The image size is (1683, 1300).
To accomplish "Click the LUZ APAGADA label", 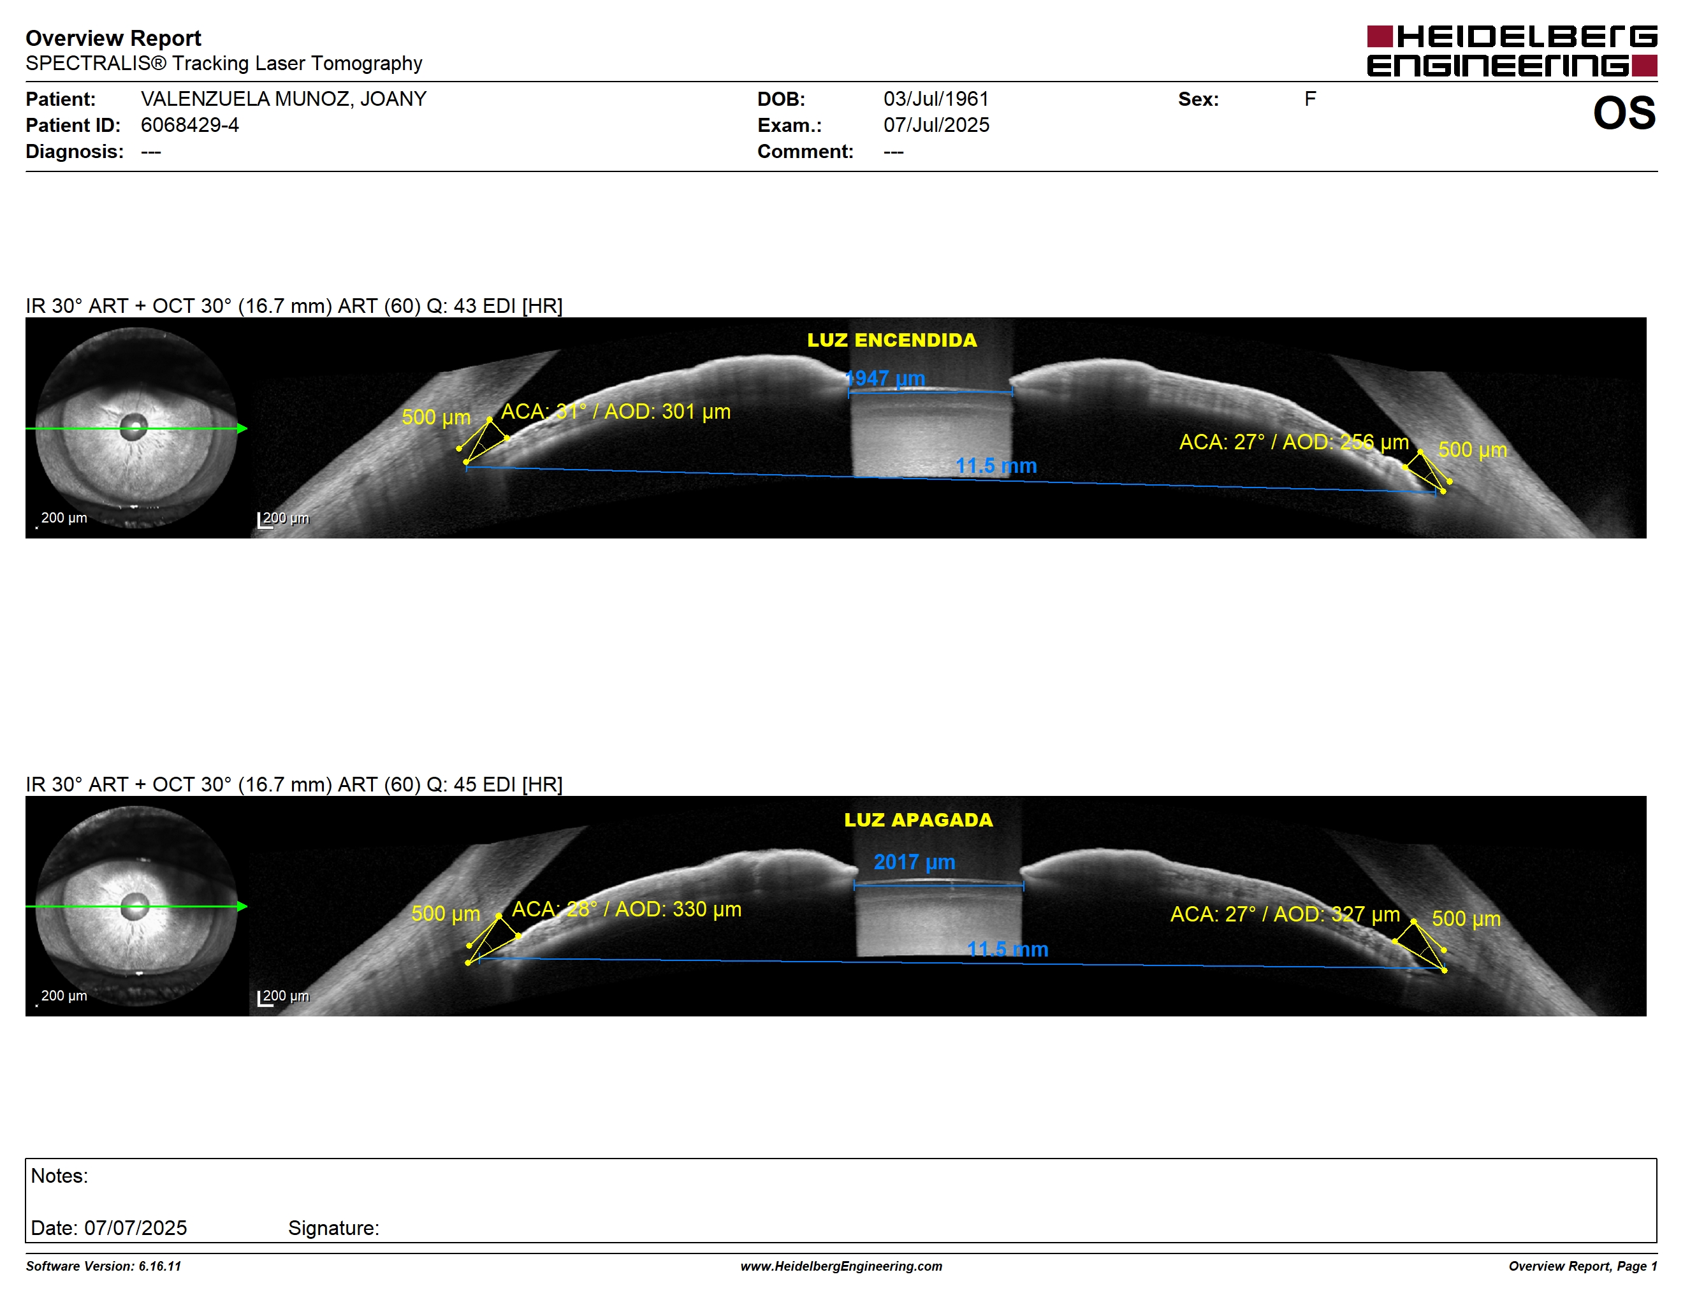I will click(x=918, y=820).
